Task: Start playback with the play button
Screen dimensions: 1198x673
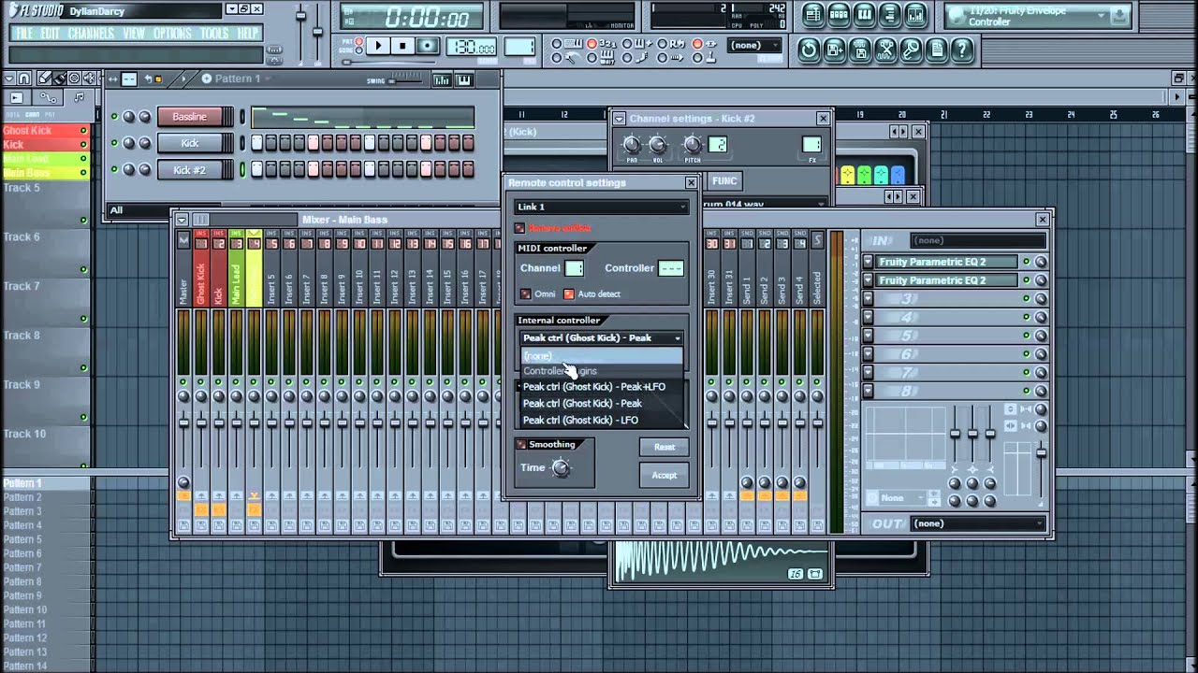Action: point(378,45)
